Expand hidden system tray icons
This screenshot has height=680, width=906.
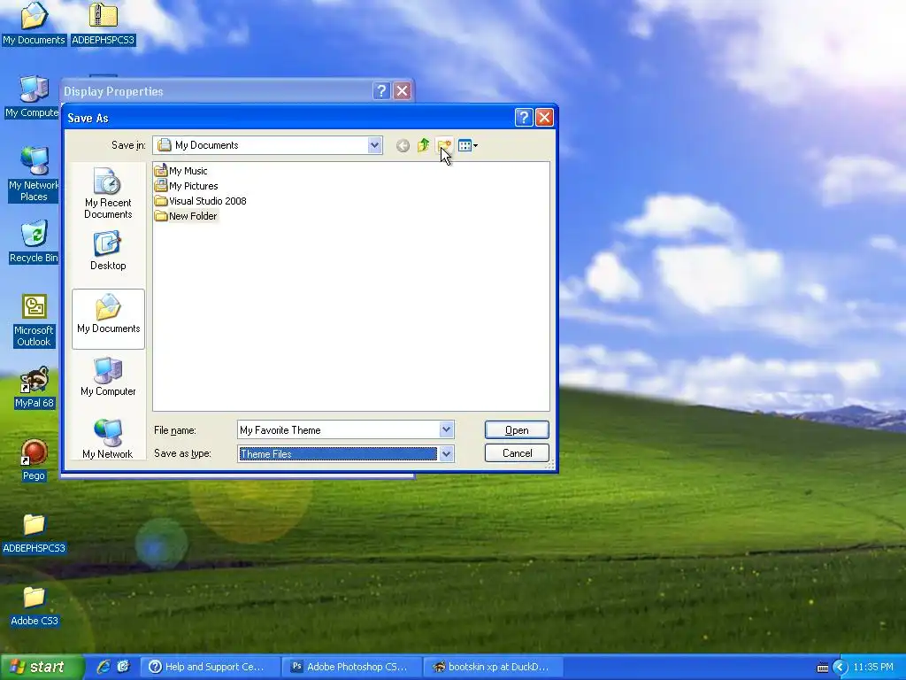pyautogui.click(x=841, y=668)
